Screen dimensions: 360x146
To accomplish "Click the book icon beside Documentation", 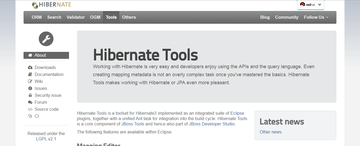I will (30, 74).
